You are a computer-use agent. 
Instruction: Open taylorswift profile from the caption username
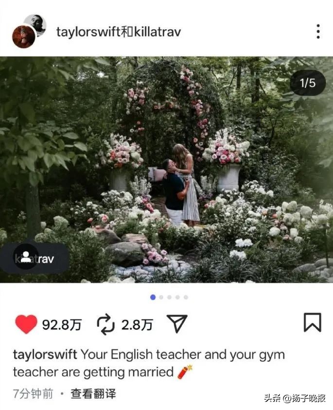click(45, 355)
